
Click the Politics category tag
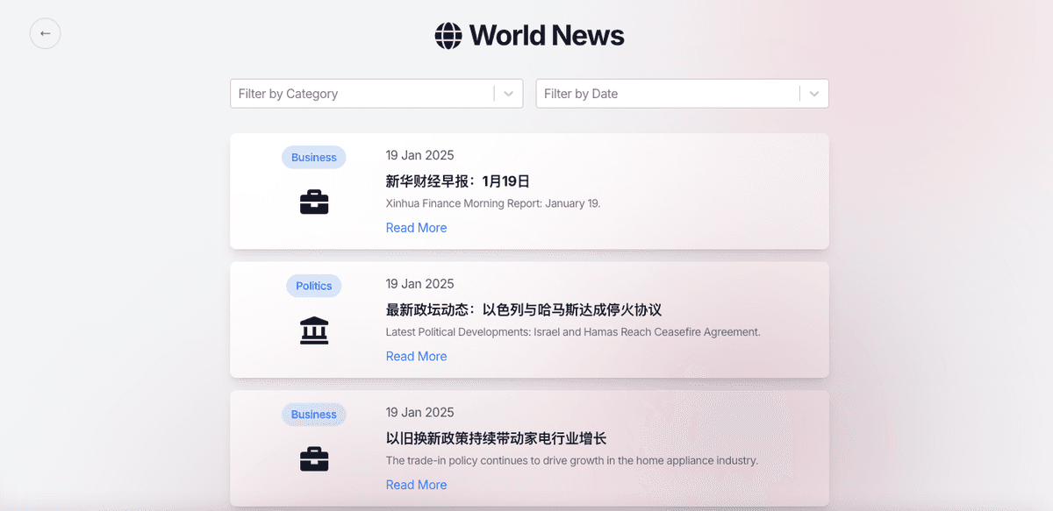tap(314, 286)
